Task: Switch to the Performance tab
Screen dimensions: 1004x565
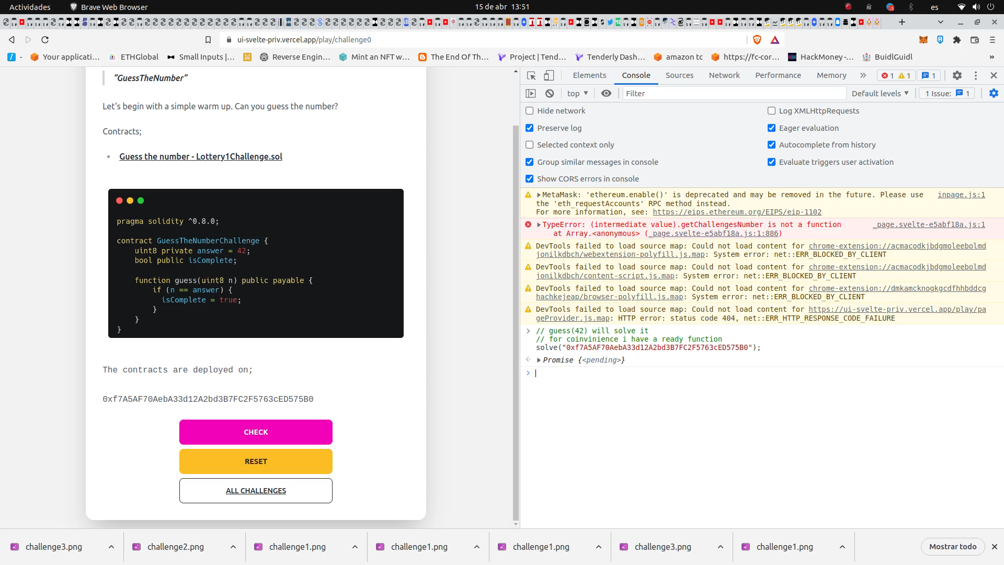Action: tap(778, 75)
